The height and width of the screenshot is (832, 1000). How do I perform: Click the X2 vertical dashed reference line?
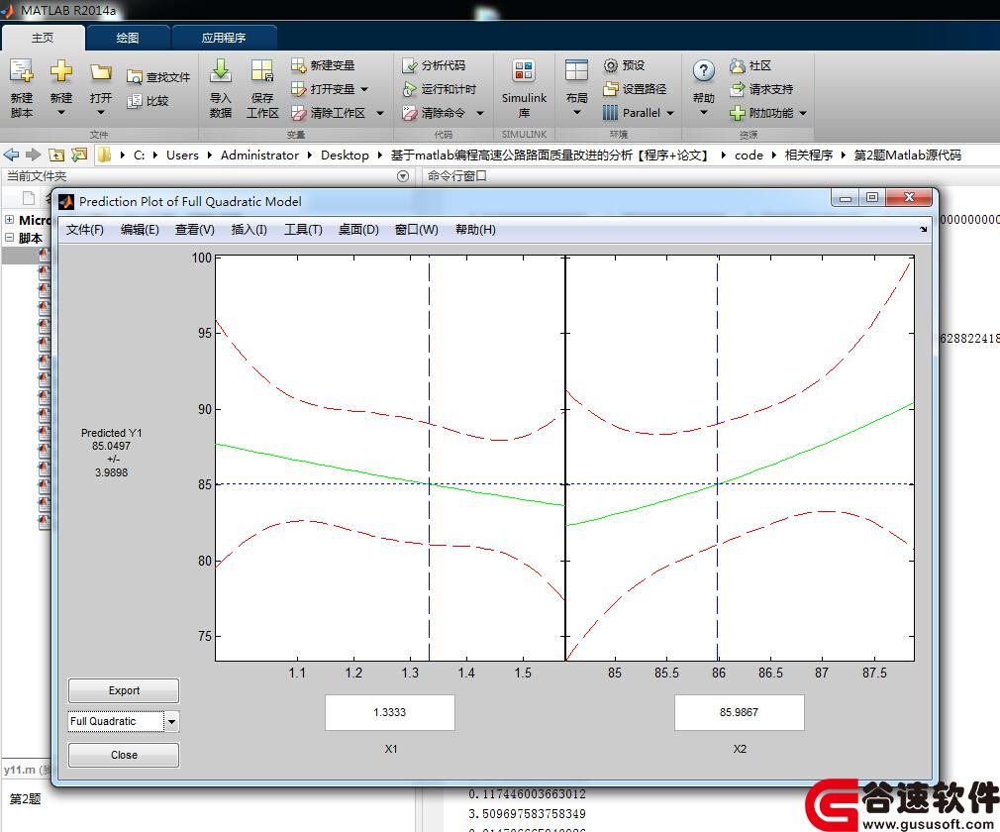point(718,459)
